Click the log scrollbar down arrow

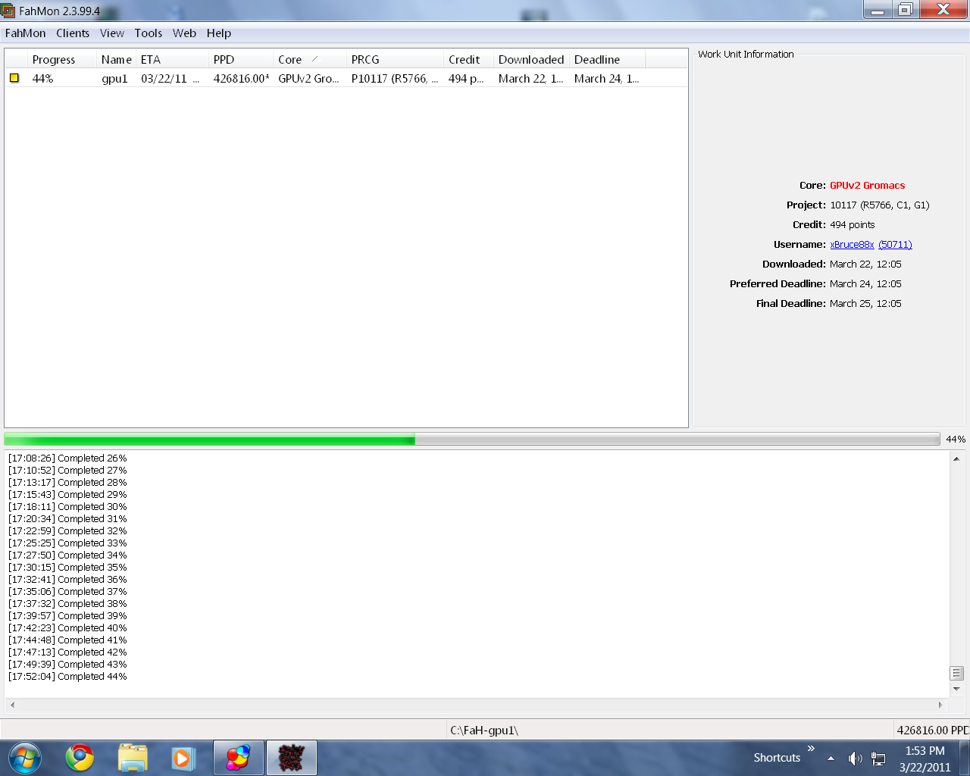coord(956,689)
